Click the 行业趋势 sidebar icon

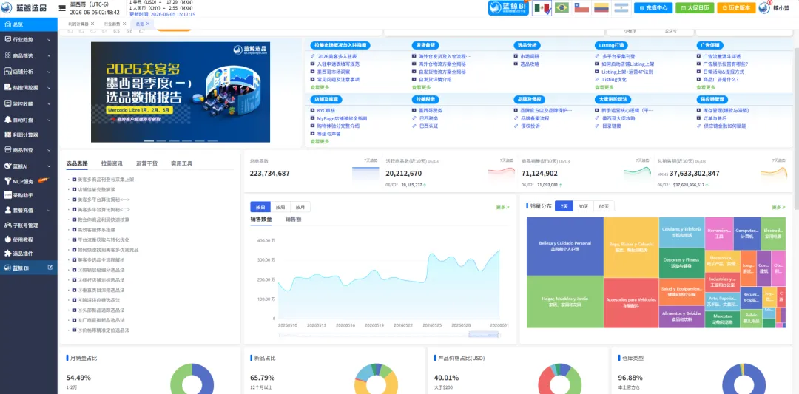[7, 39]
